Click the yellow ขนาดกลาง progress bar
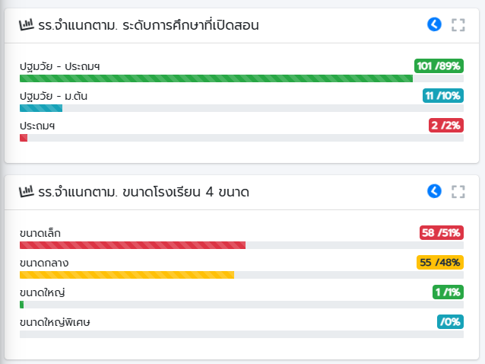The image size is (485, 364). [127, 275]
